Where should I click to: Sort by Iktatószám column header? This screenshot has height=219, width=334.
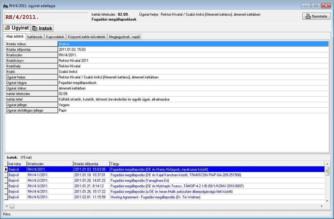(x=50, y=164)
